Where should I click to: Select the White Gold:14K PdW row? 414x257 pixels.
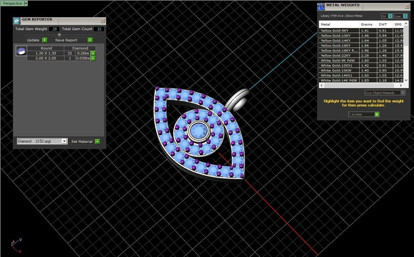[x=361, y=80]
